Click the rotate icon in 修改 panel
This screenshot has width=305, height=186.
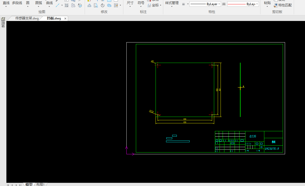click(x=103, y=5)
